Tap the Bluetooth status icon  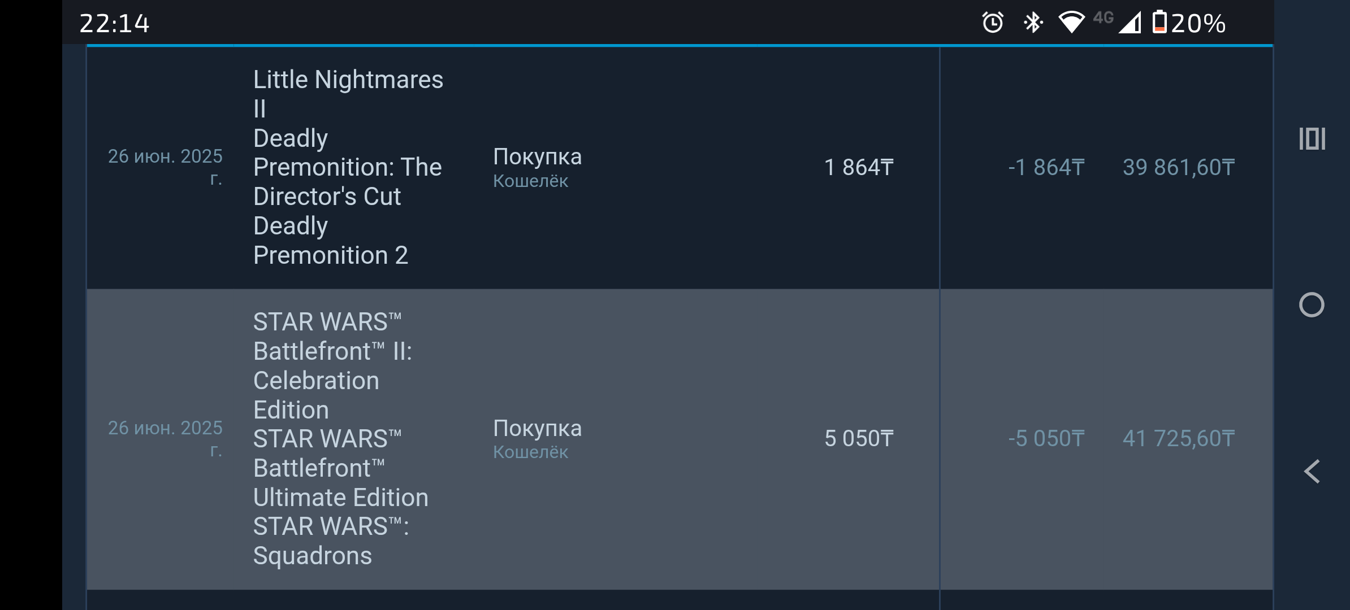coord(1033,23)
